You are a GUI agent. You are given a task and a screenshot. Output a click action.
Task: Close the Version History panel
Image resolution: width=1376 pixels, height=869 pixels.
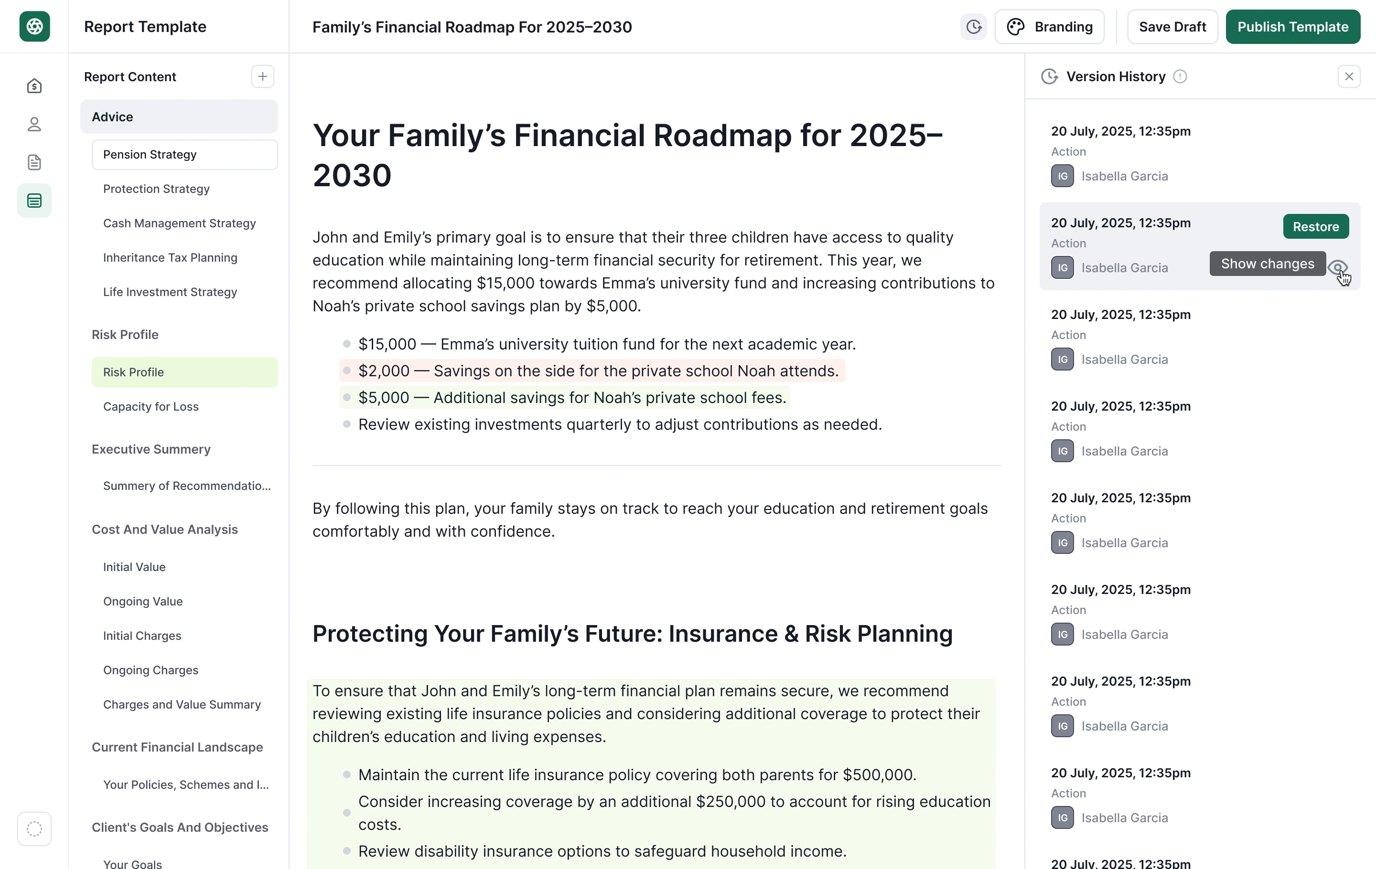(x=1349, y=76)
